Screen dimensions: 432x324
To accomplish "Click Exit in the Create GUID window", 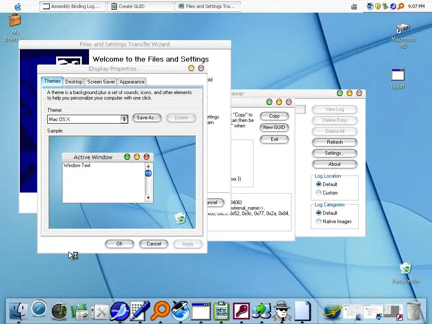I will [x=274, y=139].
